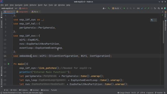Image resolution: width=167 pixels, height=94 pixels.
Task: Click the web-esp32-c3 breadcrumb
Action: 7,8
